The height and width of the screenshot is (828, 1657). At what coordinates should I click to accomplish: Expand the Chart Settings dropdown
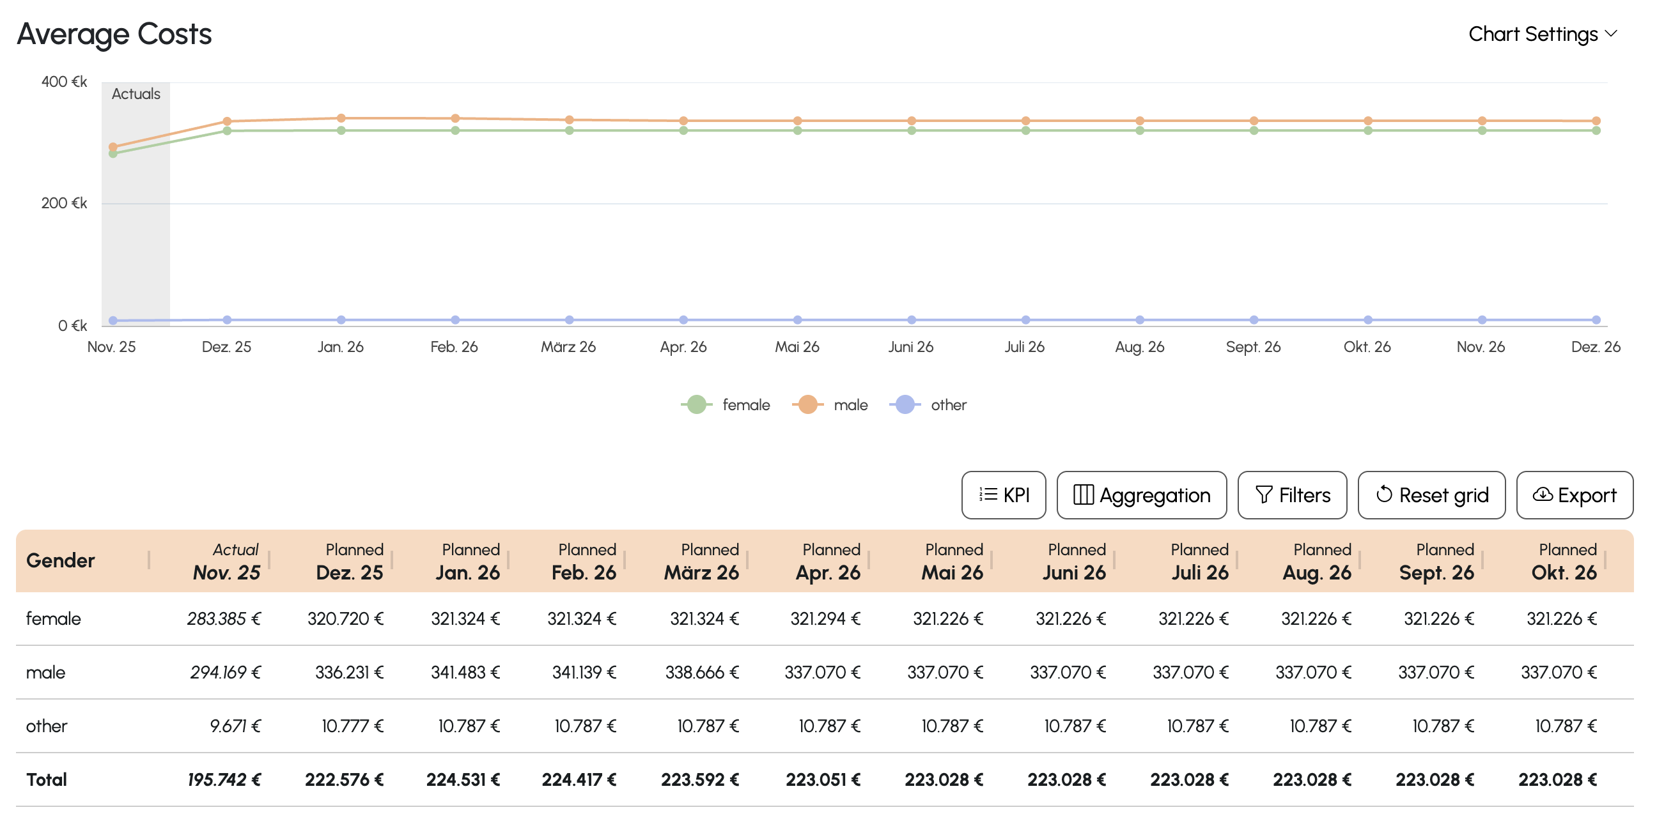(1533, 34)
